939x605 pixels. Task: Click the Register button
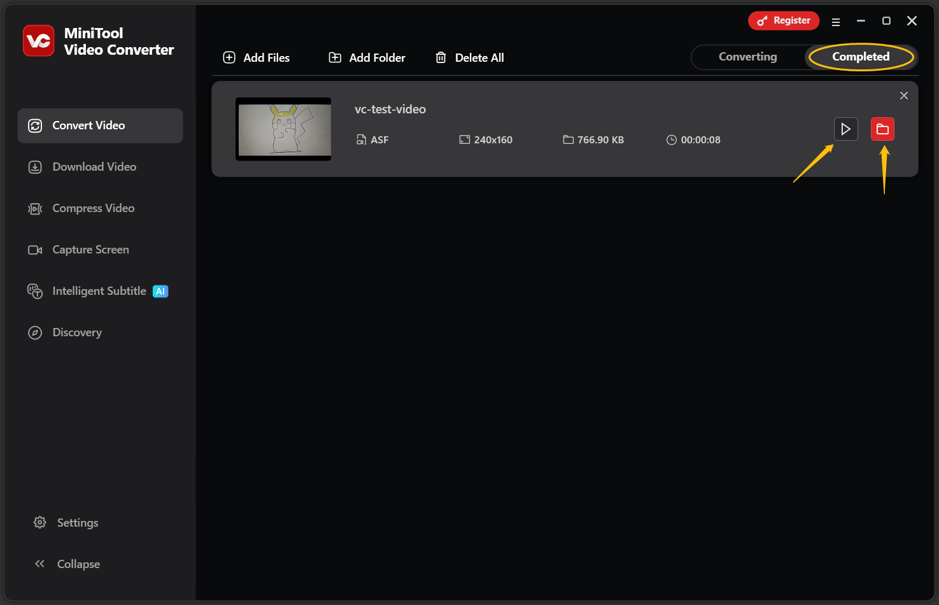784,20
